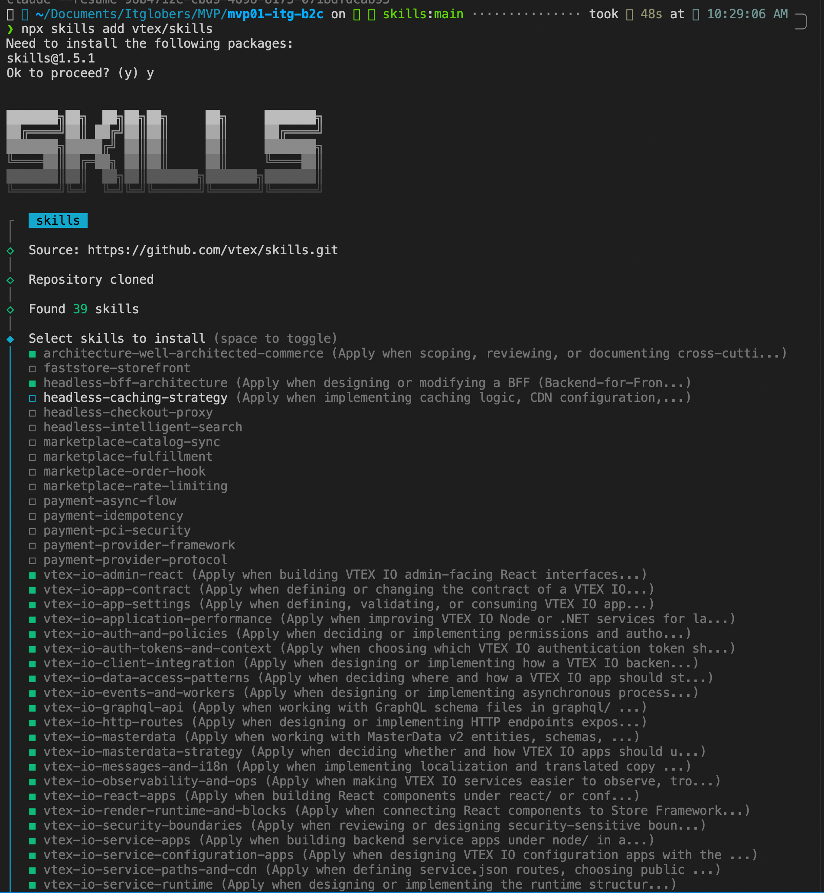Click the '10:29:06 AM' timestamp

(x=747, y=14)
